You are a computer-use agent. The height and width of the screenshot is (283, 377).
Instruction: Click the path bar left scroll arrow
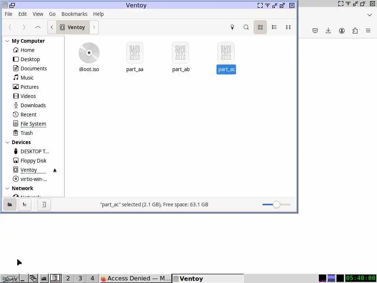(52, 27)
